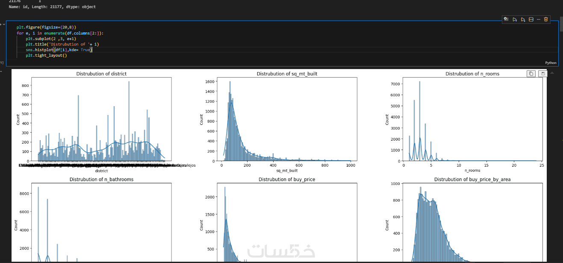The image size is (563, 263).
Task: Change cell language mode labeled Python
Action: [x=551, y=63]
